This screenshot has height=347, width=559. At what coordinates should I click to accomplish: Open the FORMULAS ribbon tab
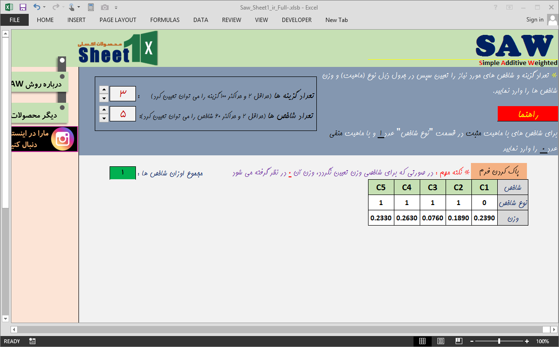point(165,20)
